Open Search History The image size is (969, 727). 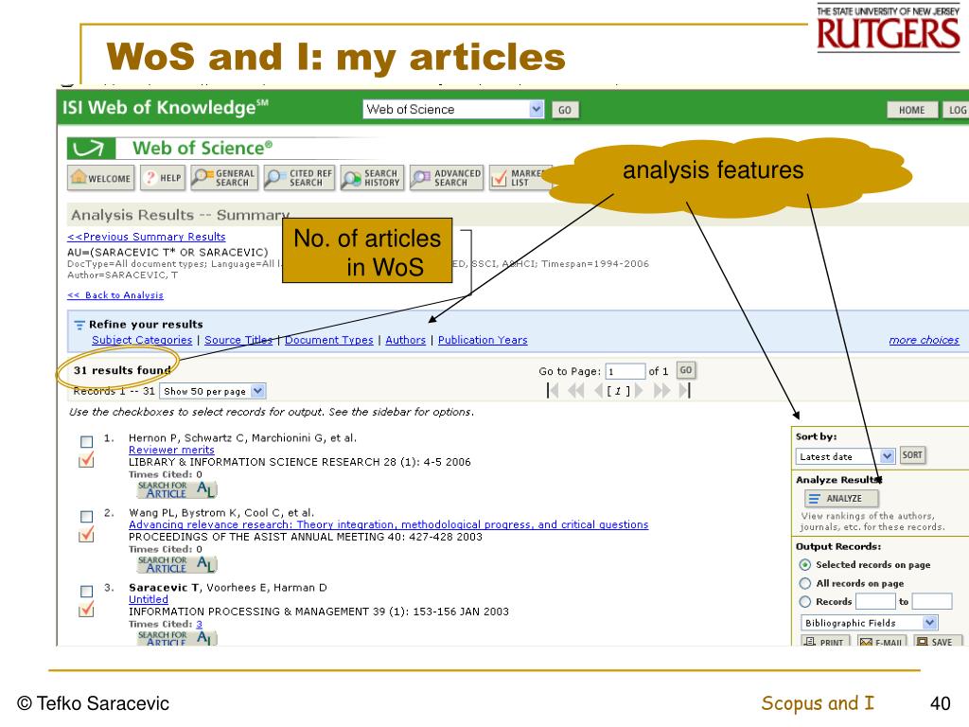coord(371,178)
